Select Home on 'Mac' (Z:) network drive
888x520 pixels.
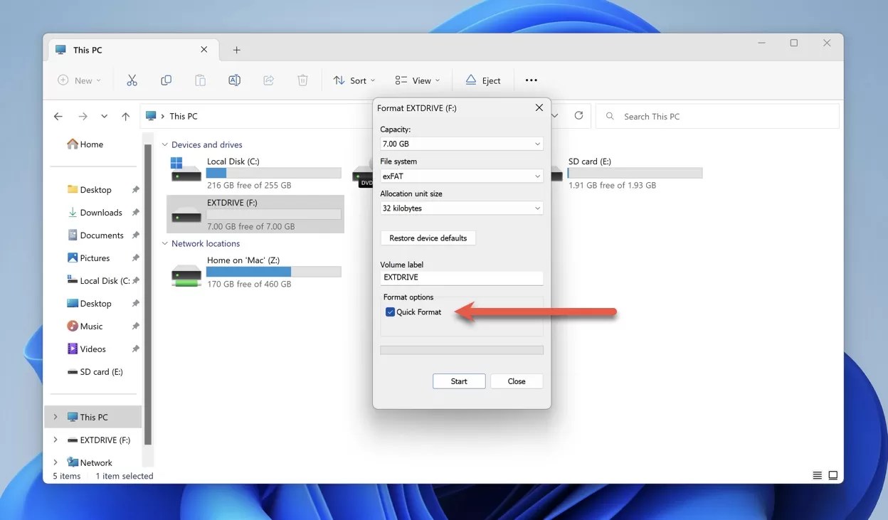click(255, 272)
